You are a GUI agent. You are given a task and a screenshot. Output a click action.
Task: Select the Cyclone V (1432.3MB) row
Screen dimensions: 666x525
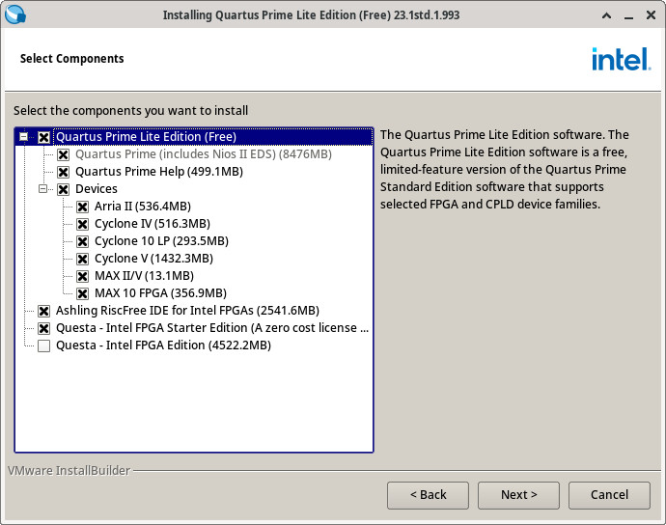tap(153, 259)
